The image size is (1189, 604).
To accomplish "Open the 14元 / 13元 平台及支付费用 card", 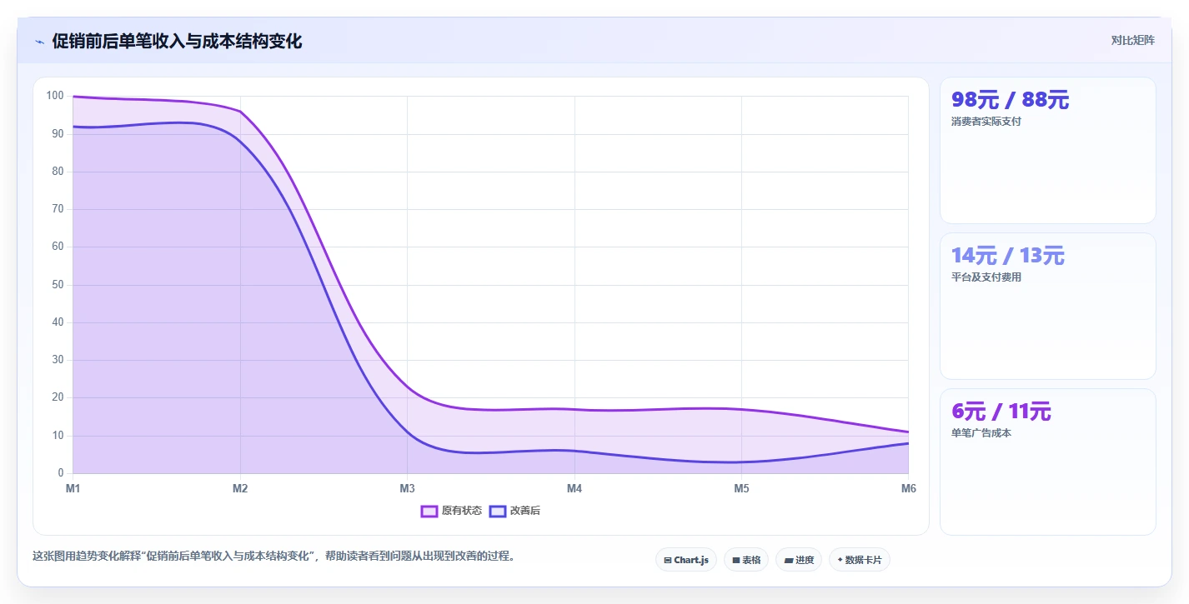I will tap(1047, 306).
